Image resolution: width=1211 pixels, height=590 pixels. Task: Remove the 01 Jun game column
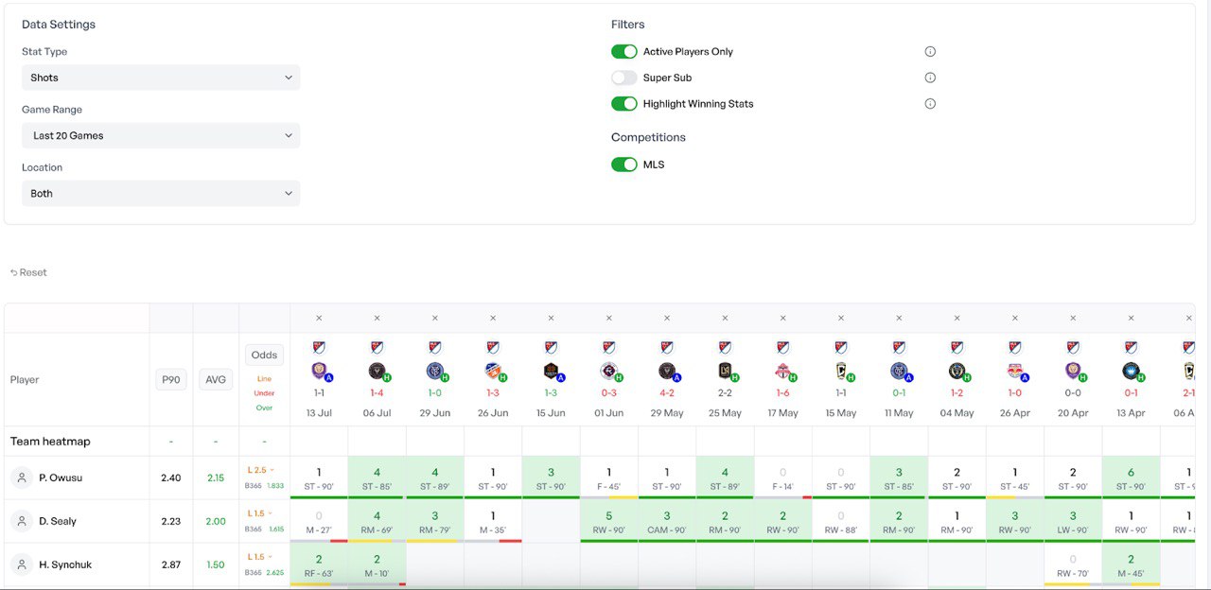click(x=609, y=318)
